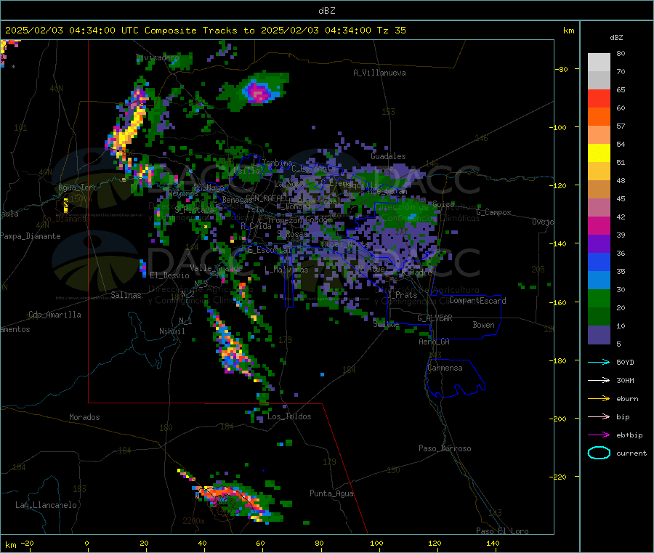Click the SAN_RAFAEL map label

pyautogui.click(x=266, y=198)
